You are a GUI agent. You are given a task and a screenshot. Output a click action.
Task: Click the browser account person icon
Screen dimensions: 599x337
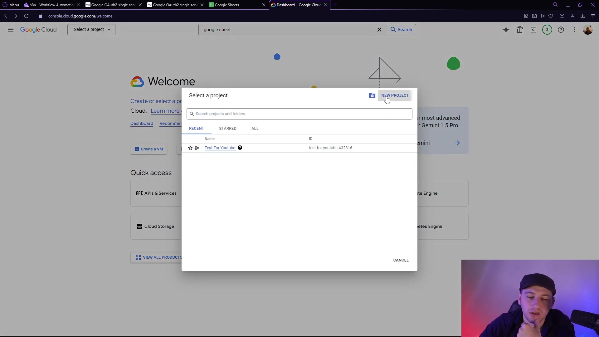pyautogui.click(x=572, y=16)
